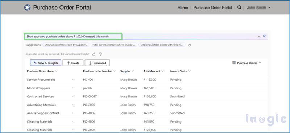
Task: Click Pending status in Medical Supplies row
Action: (x=176, y=88)
